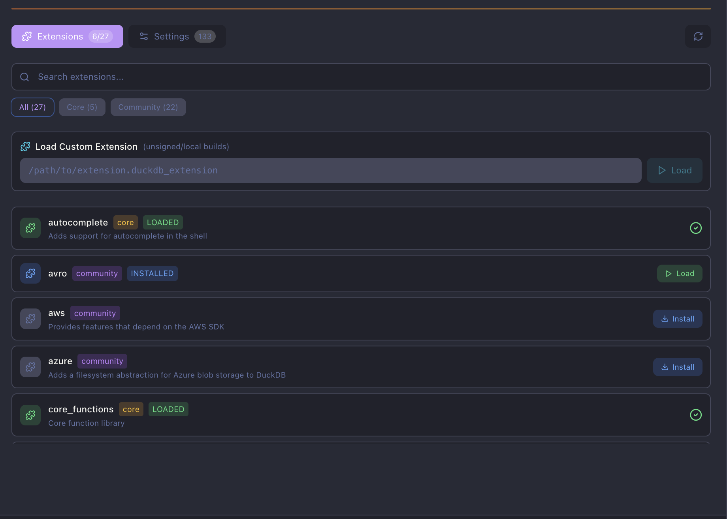Open the Extensions tab
The image size is (727, 519).
(x=67, y=36)
